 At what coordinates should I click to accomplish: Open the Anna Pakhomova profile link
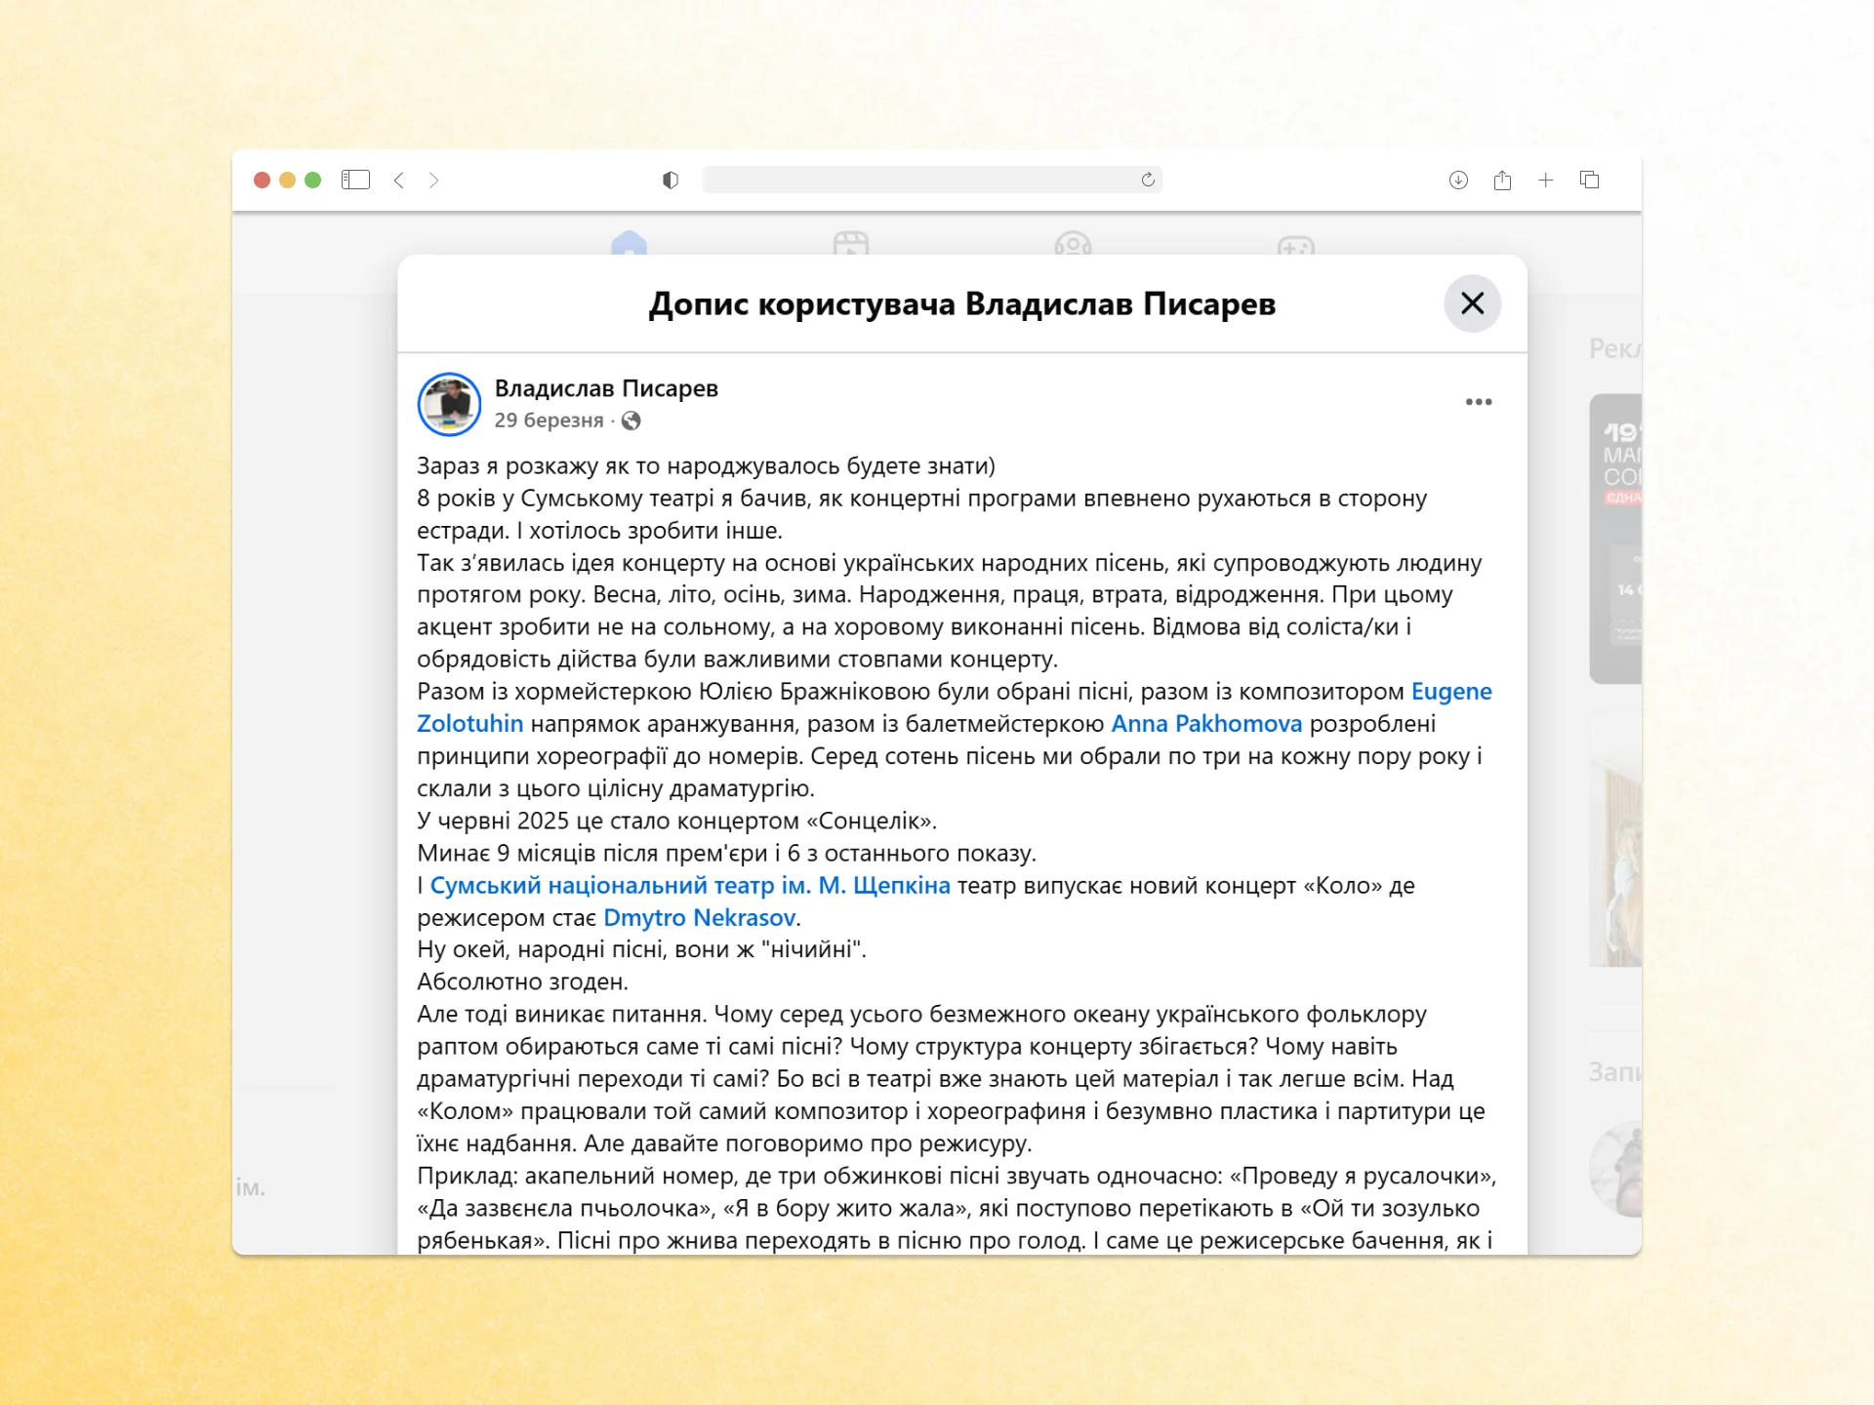[x=1207, y=723]
